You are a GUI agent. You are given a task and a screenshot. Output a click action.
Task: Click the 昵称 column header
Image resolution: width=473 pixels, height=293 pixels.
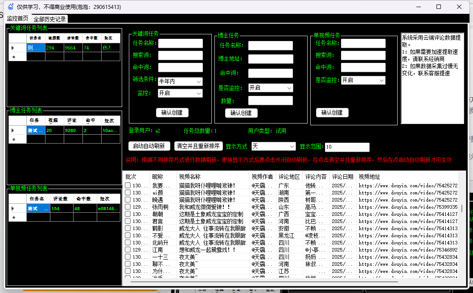pyautogui.click(x=163, y=177)
